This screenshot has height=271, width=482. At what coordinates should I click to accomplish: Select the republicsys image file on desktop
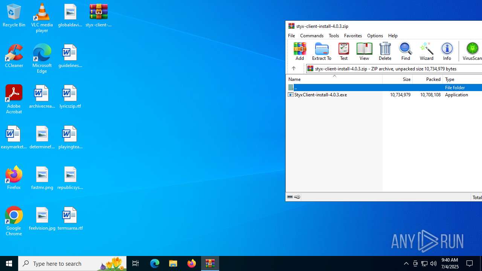pos(70,178)
